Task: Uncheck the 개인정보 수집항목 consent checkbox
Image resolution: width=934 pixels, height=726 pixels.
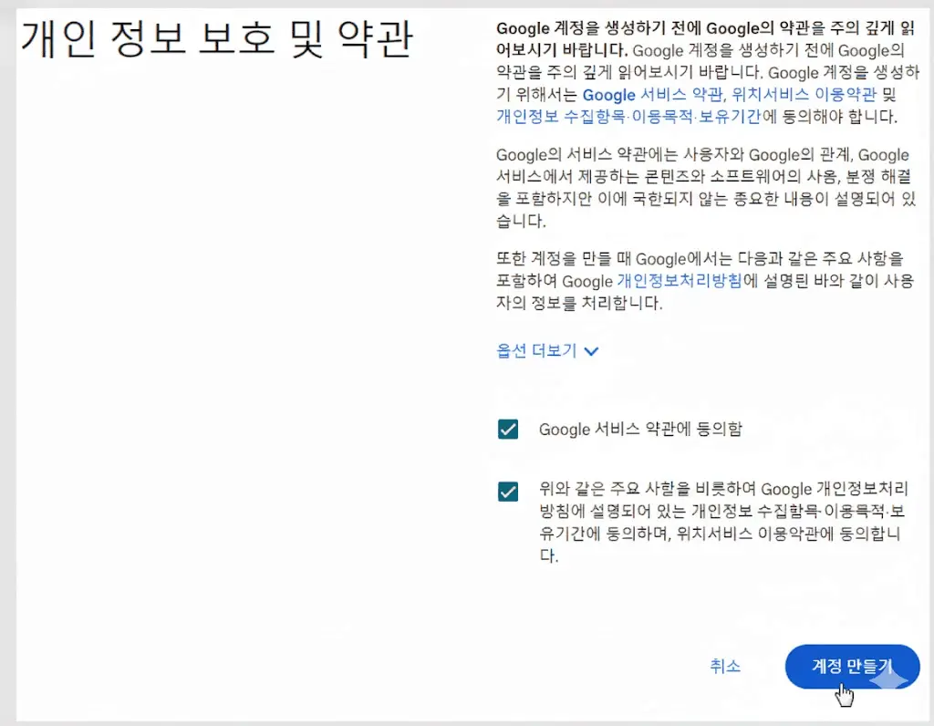Action: [507, 492]
